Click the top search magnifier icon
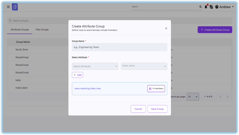239x135 pixels. (201, 7)
